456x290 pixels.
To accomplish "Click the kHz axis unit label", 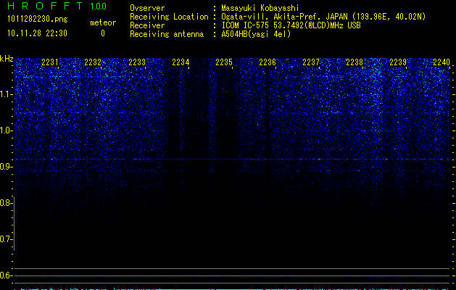I will 7,59.
